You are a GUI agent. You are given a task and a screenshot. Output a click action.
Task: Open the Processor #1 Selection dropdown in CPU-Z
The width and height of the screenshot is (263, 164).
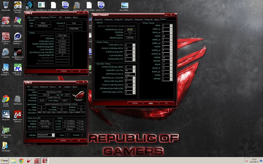53,135
